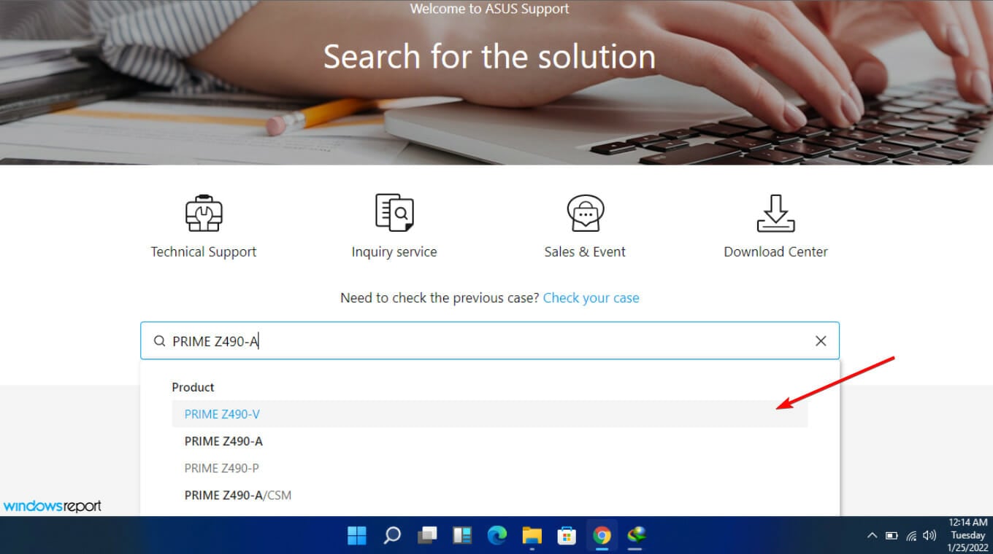
Task: Click the Search for the solution heading
Action: (x=489, y=57)
